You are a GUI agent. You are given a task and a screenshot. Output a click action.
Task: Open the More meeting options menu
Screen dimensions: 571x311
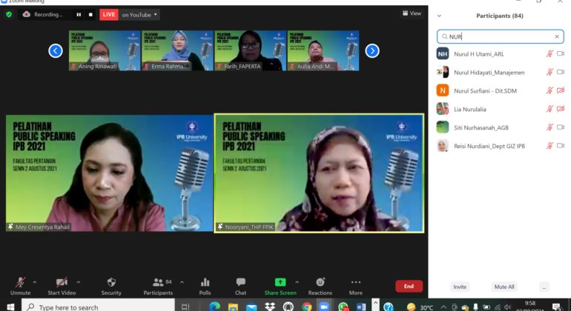(356, 286)
